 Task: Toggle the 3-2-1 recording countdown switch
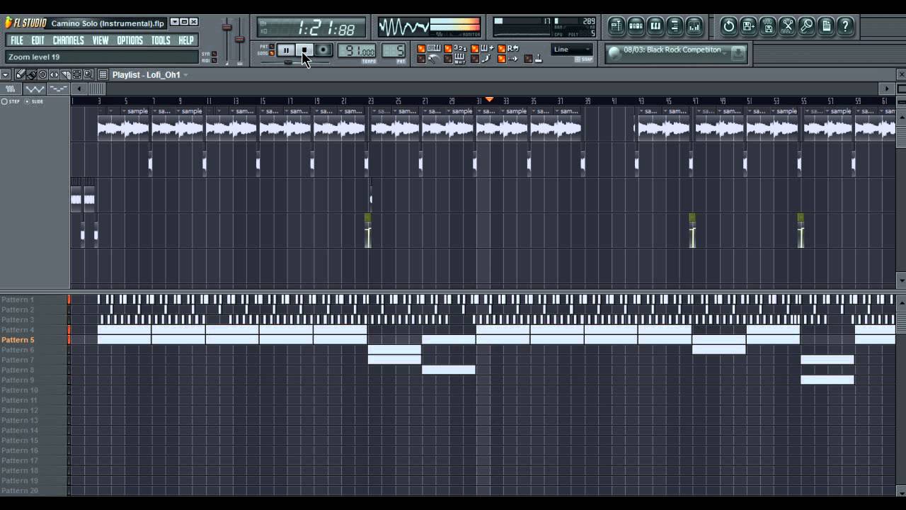pos(448,48)
